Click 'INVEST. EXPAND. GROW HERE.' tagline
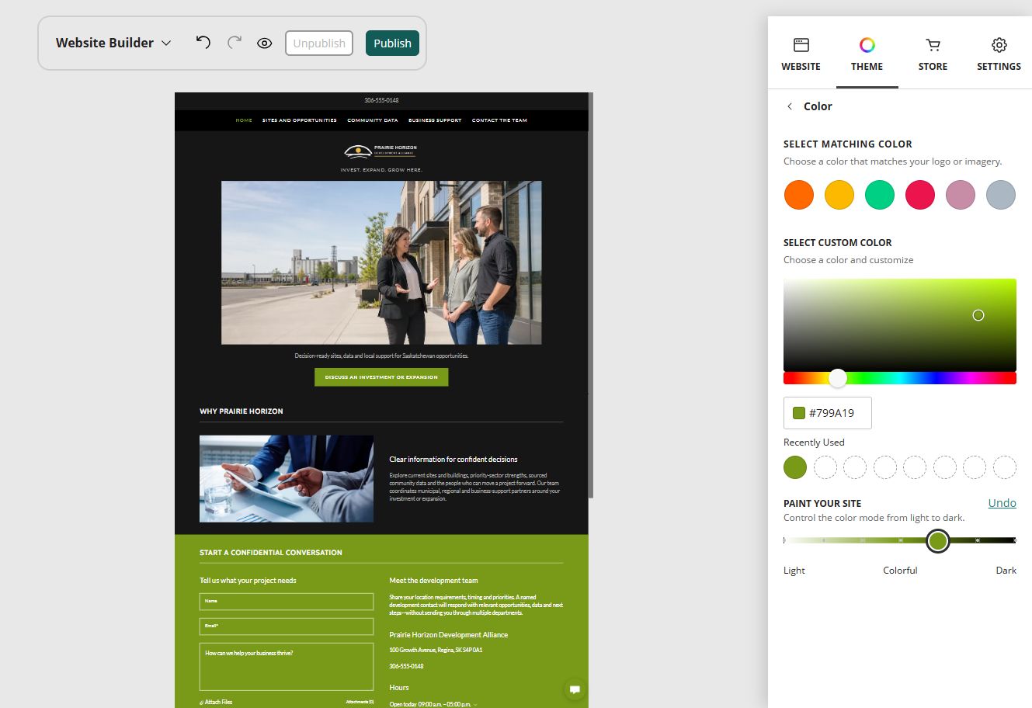Image resolution: width=1032 pixels, height=708 pixels. [x=381, y=170]
